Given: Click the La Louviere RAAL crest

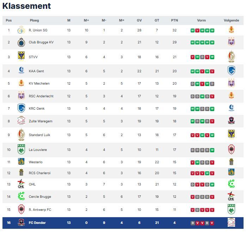Looking at the screenshot, I should (21, 149).
